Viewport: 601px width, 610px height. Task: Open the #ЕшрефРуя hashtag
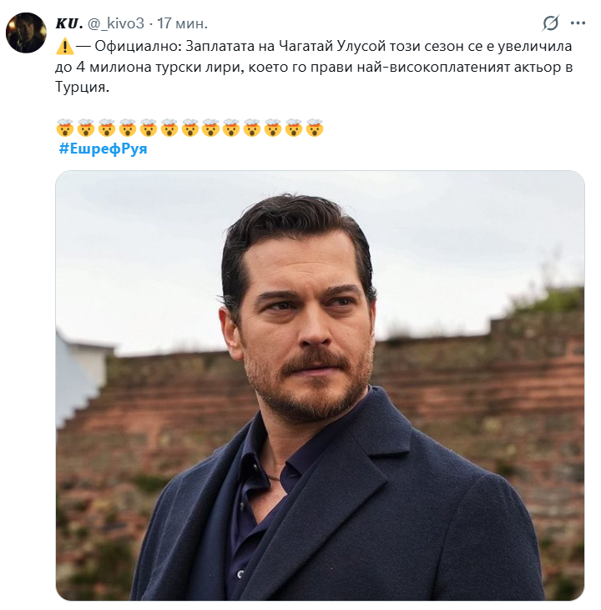click(103, 149)
